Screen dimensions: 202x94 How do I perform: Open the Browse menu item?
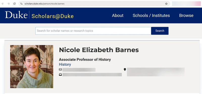pos(186,15)
